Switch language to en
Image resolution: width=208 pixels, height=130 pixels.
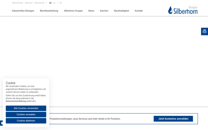[54, 3]
